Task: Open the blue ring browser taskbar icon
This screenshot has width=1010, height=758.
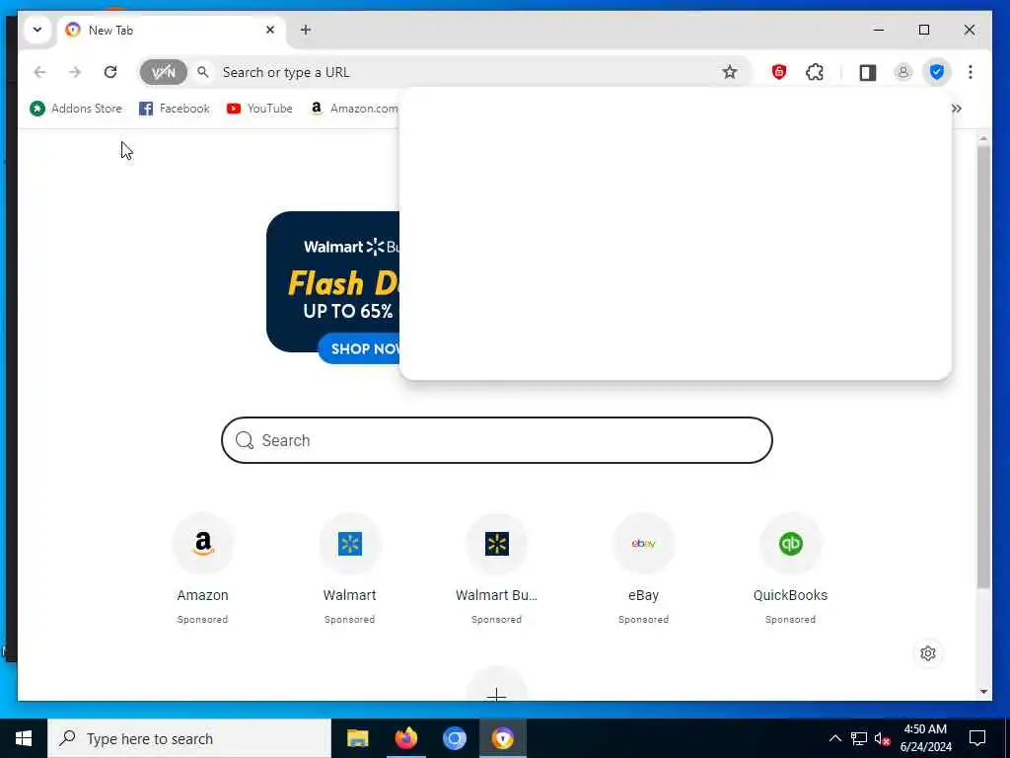Action: point(454,738)
